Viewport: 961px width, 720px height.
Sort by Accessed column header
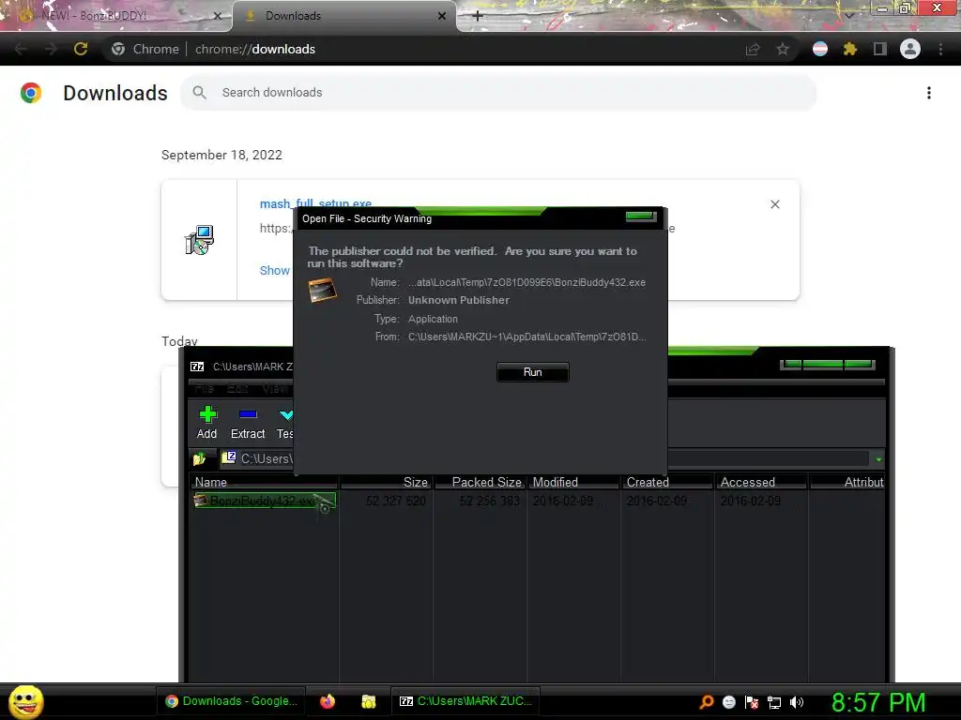tap(761, 482)
